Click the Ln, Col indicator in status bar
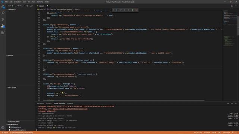Screen dimensions: 239x134 pyautogui.click(x=198, y=133)
